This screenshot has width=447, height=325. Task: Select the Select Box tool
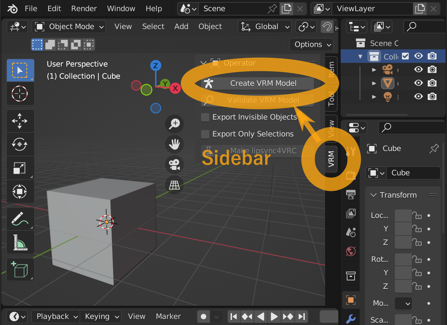pos(20,70)
